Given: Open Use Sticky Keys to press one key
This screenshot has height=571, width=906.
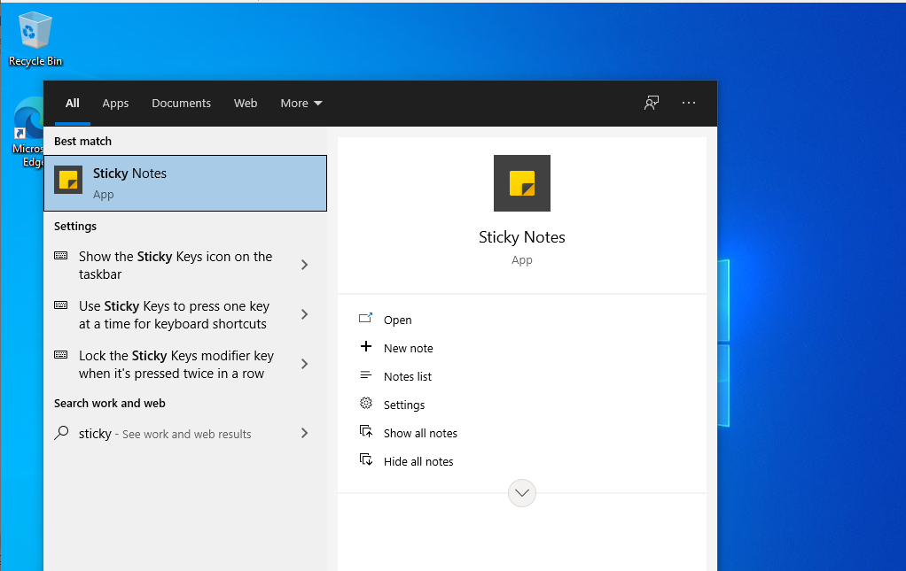Looking at the screenshot, I should [175, 315].
